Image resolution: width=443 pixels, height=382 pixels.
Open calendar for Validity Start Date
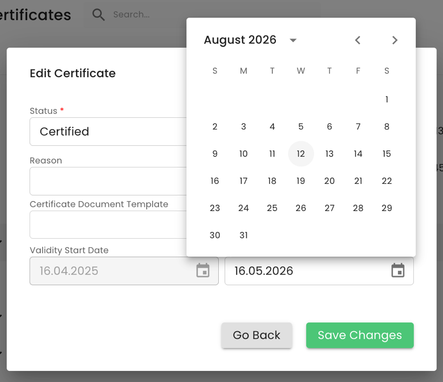(x=203, y=271)
